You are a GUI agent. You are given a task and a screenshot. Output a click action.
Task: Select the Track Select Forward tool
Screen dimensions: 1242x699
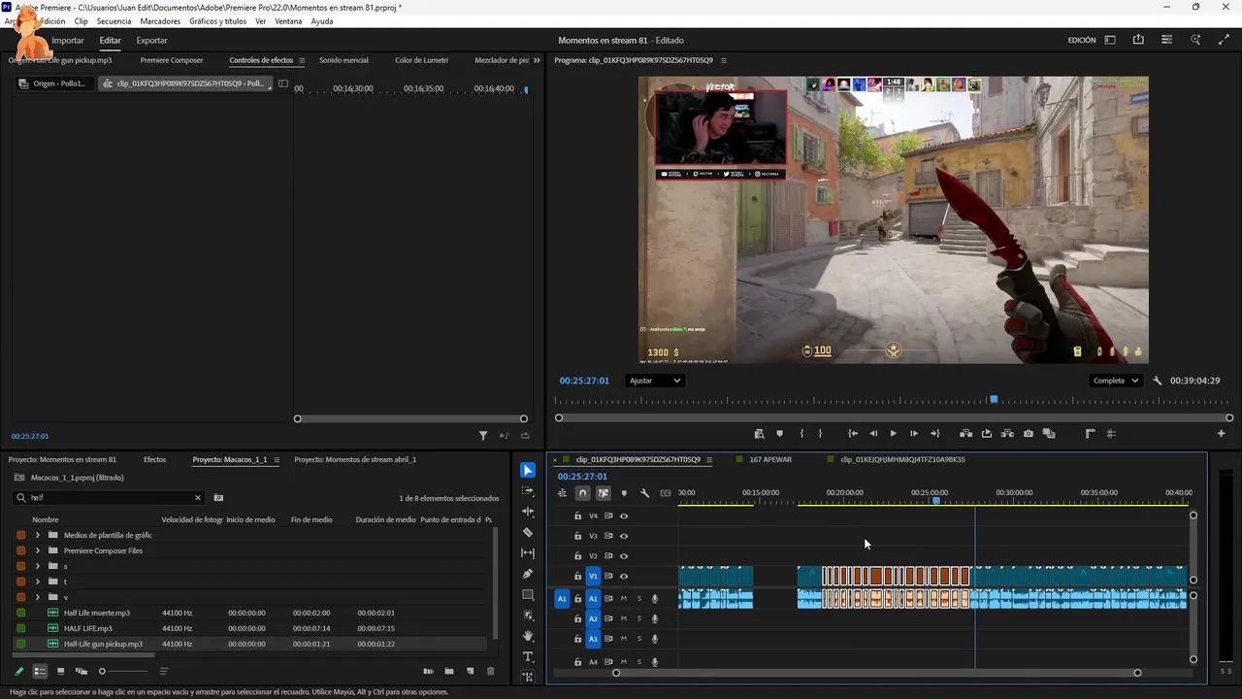pyautogui.click(x=528, y=491)
